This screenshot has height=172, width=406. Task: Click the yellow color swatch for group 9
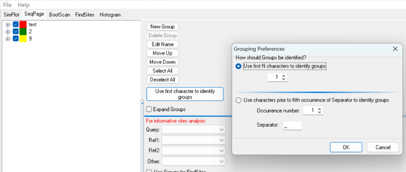23,38
